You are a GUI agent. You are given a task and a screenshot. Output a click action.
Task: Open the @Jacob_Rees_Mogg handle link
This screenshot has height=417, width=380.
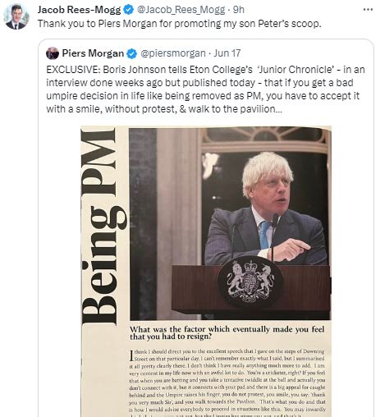click(x=181, y=10)
